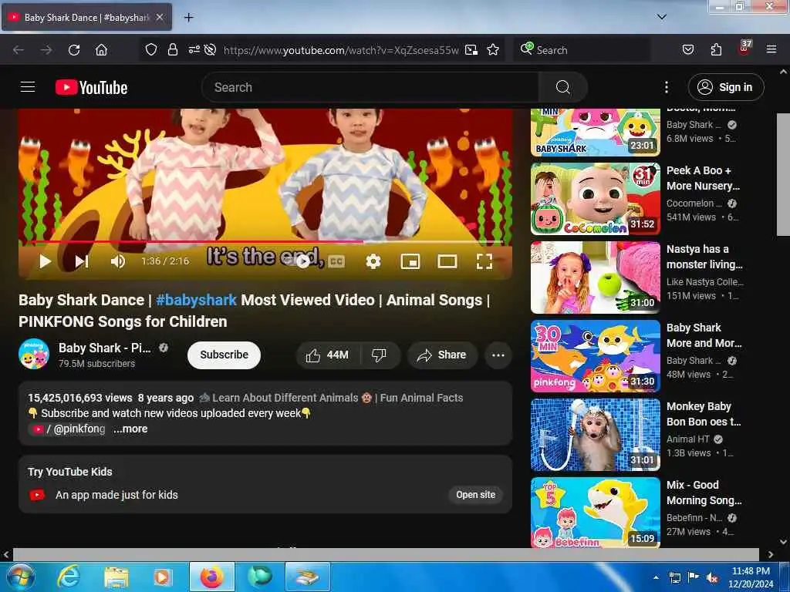Viewport: 790px width, 592px height.
Task: Open the tracking protection shield icon
Action: pyautogui.click(x=151, y=50)
